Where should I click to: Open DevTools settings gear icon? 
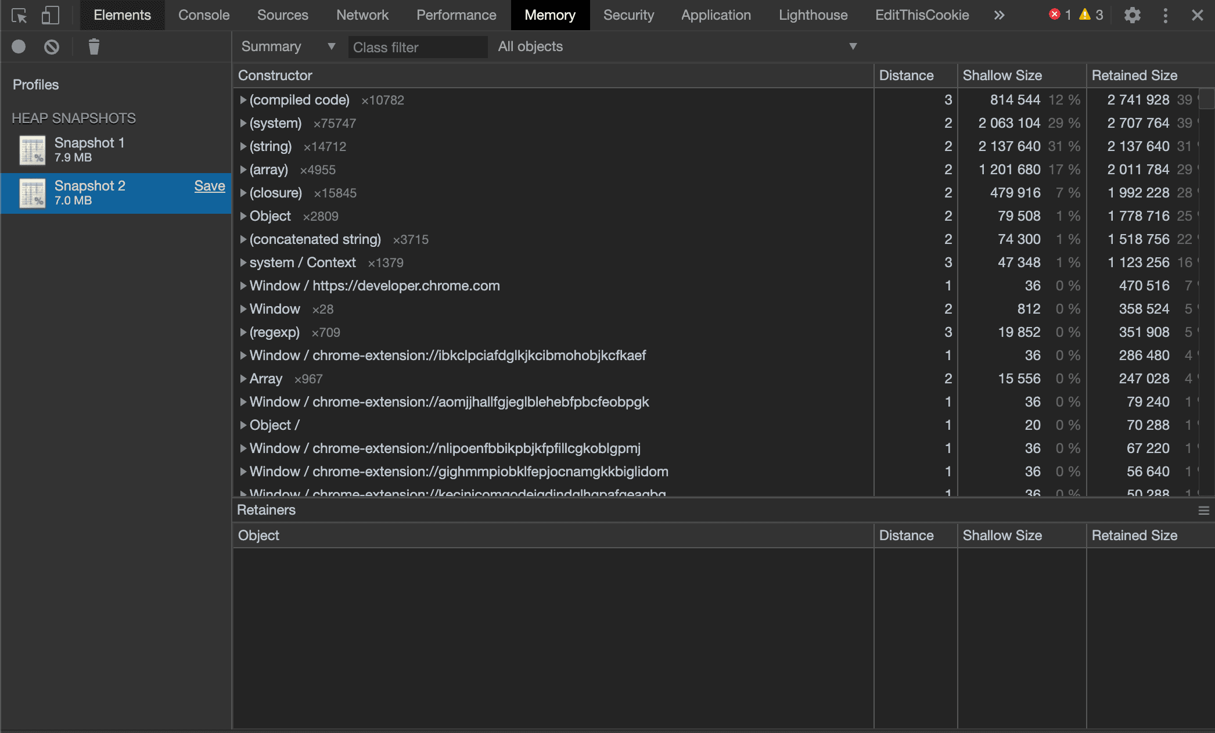pyautogui.click(x=1132, y=15)
